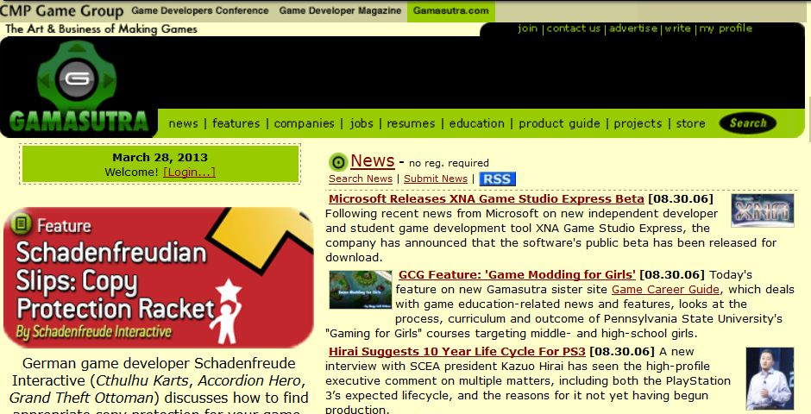Click the RSS feed badge
Image resolution: width=811 pixels, height=414 pixels.
(x=497, y=179)
